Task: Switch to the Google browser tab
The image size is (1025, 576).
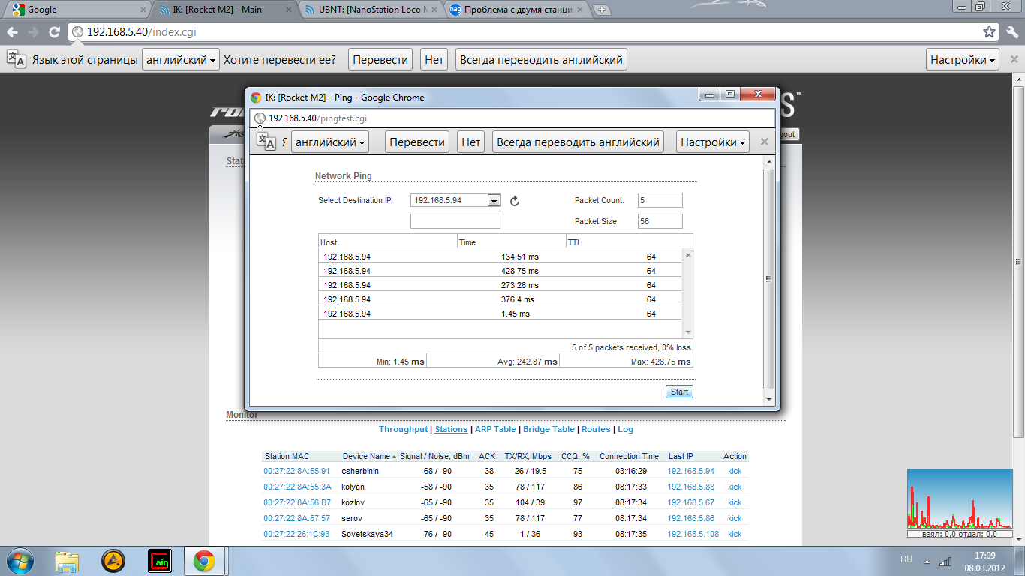Action: tap(75, 10)
